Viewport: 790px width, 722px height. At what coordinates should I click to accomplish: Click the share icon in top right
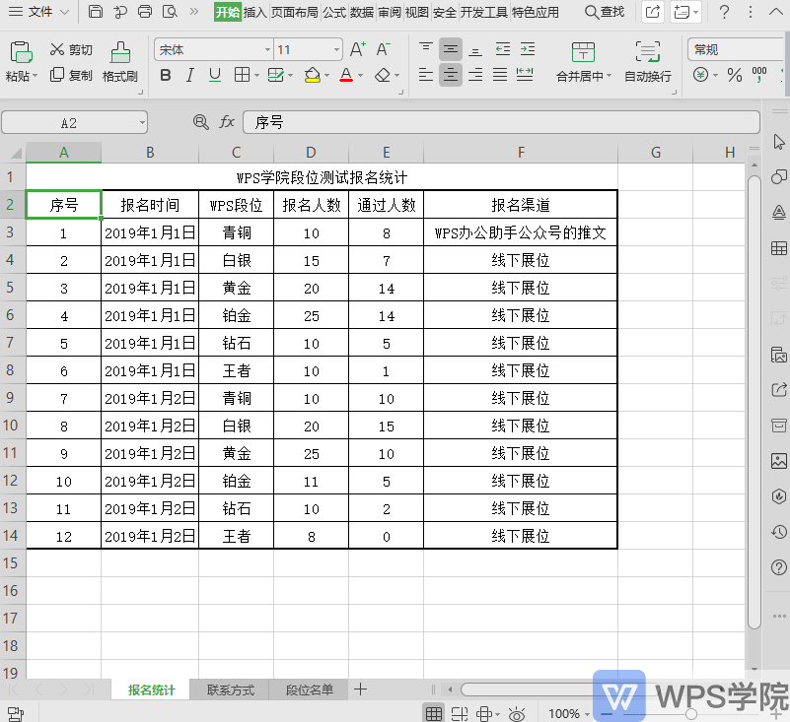(x=653, y=12)
